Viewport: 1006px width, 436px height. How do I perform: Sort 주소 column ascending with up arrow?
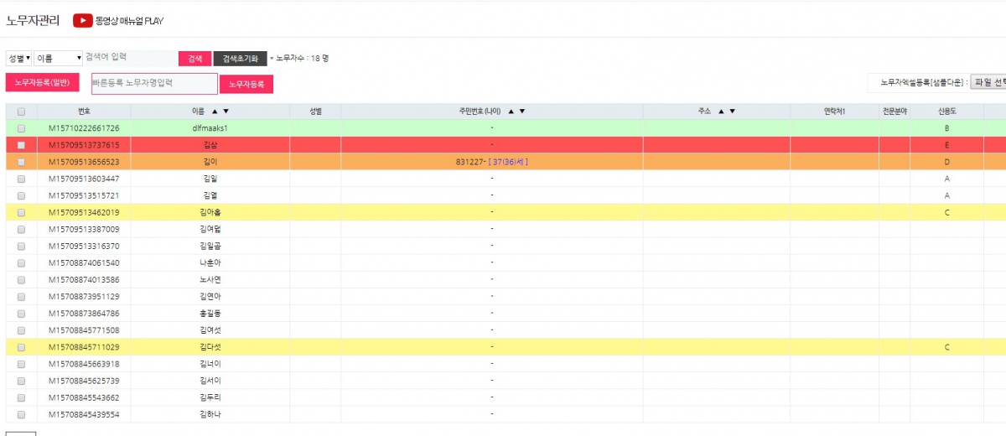tap(720, 112)
